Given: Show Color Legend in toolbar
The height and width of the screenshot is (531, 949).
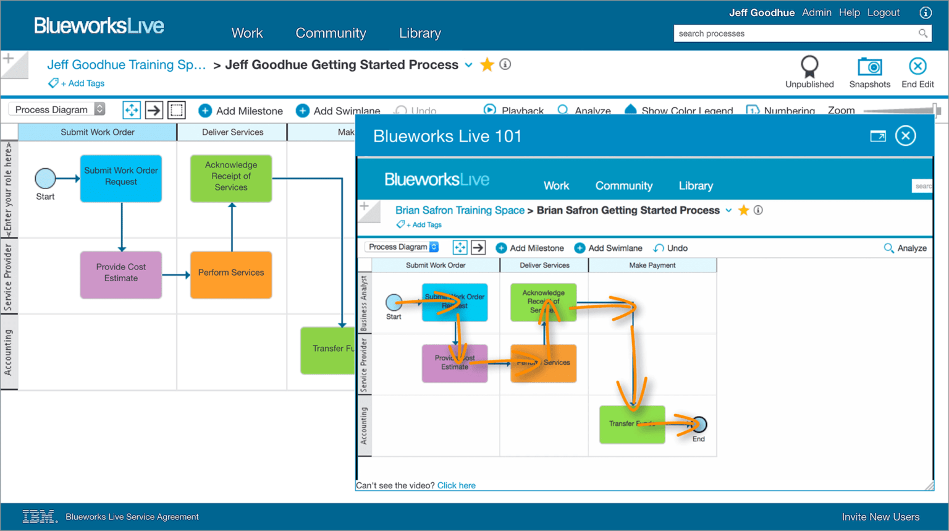Looking at the screenshot, I should [679, 111].
